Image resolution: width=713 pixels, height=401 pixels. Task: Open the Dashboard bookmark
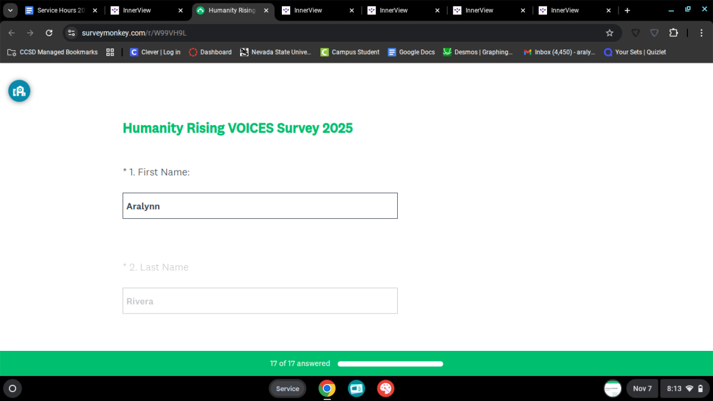(211, 52)
